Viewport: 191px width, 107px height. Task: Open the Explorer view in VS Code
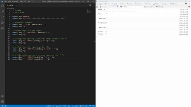3,6
